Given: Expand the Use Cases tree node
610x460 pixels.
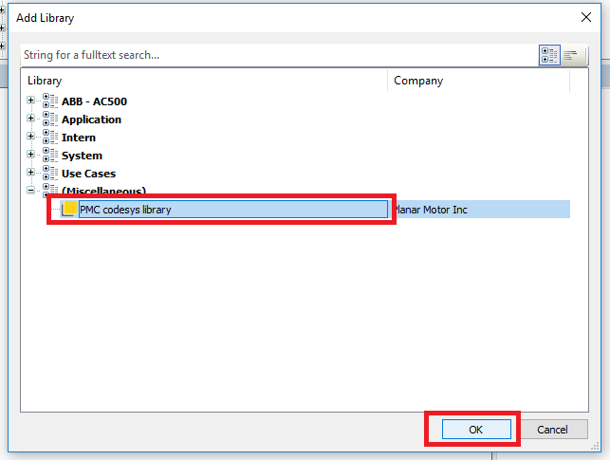Looking at the screenshot, I should coord(31,174).
